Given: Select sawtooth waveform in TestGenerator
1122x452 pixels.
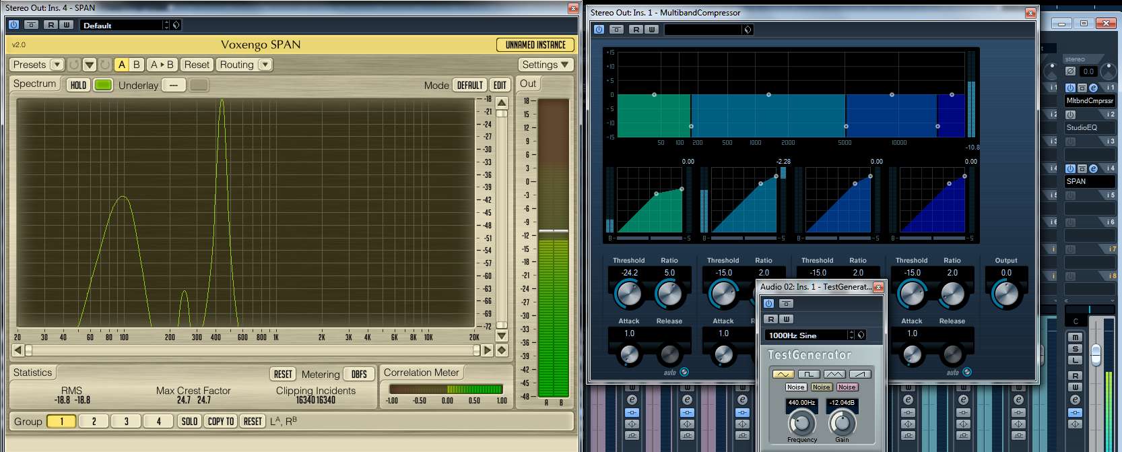Looking at the screenshot, I should pyautogui.click(x=859, y=374).
